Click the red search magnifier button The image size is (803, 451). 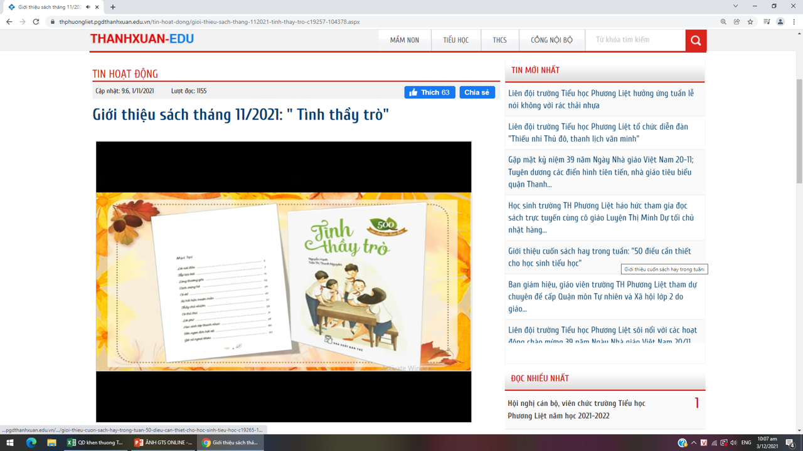696,40
